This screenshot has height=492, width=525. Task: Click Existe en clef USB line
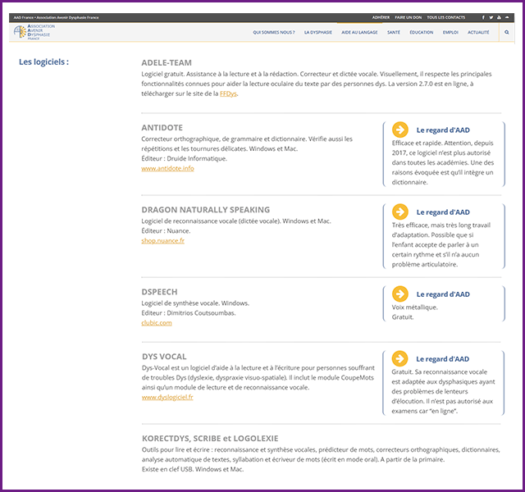tap(193, 469)
